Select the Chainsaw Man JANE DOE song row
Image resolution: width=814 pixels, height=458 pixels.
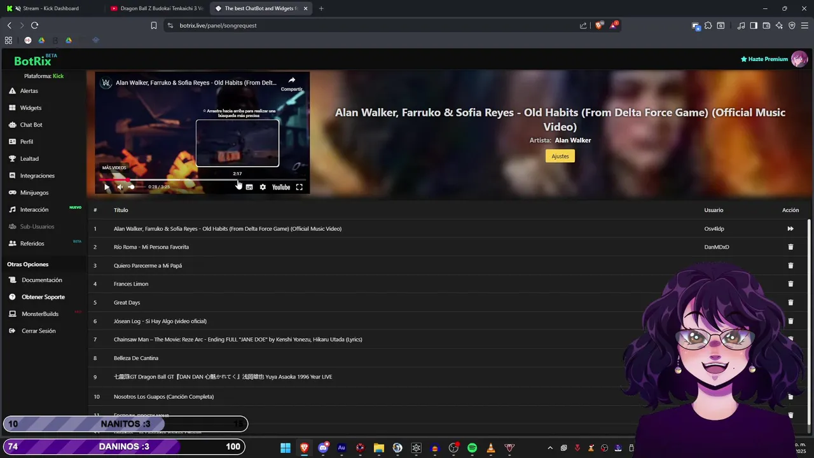pos(448,340)
